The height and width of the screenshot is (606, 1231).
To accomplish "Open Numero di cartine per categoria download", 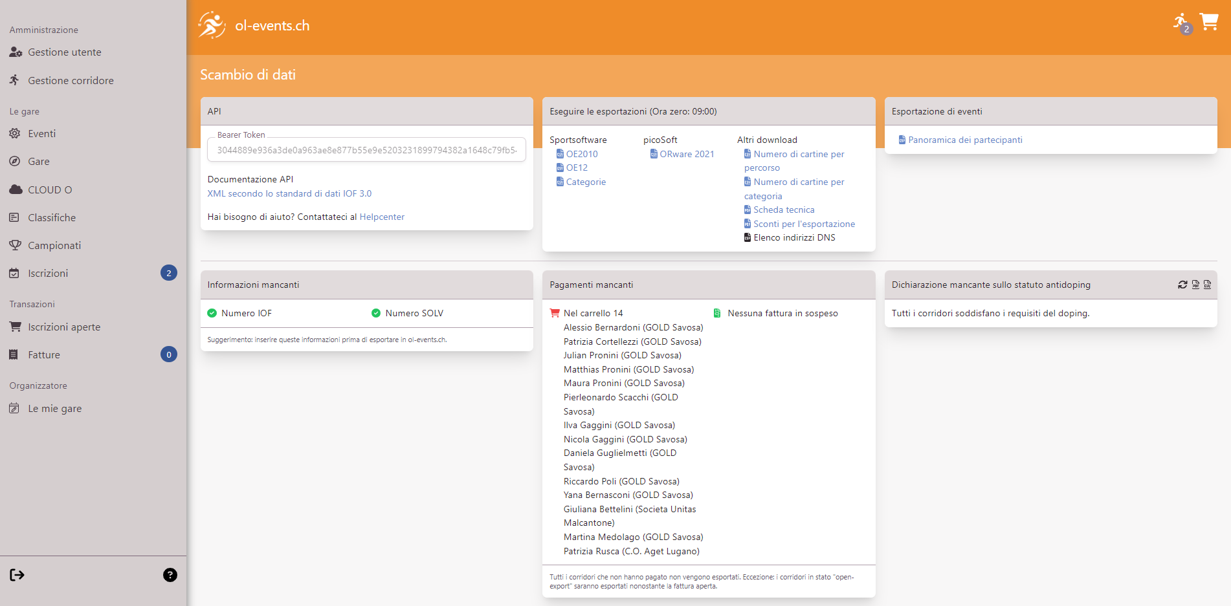I will tap(794, 189).
